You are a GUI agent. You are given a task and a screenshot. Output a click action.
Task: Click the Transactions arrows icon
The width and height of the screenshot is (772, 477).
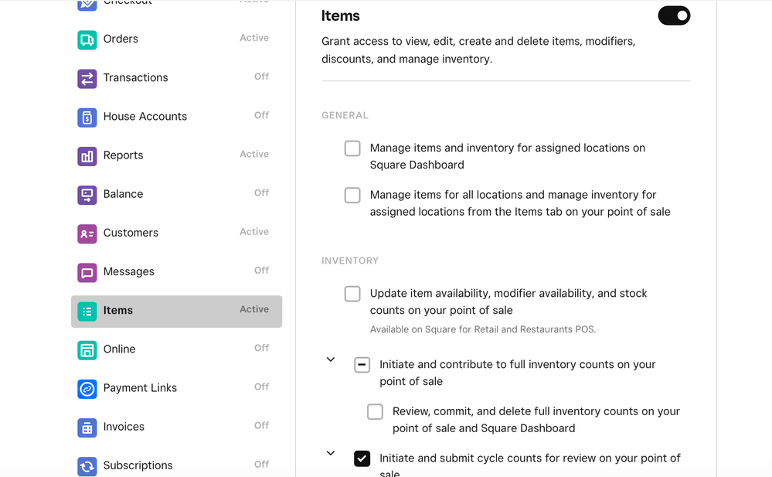click(87, 78)
